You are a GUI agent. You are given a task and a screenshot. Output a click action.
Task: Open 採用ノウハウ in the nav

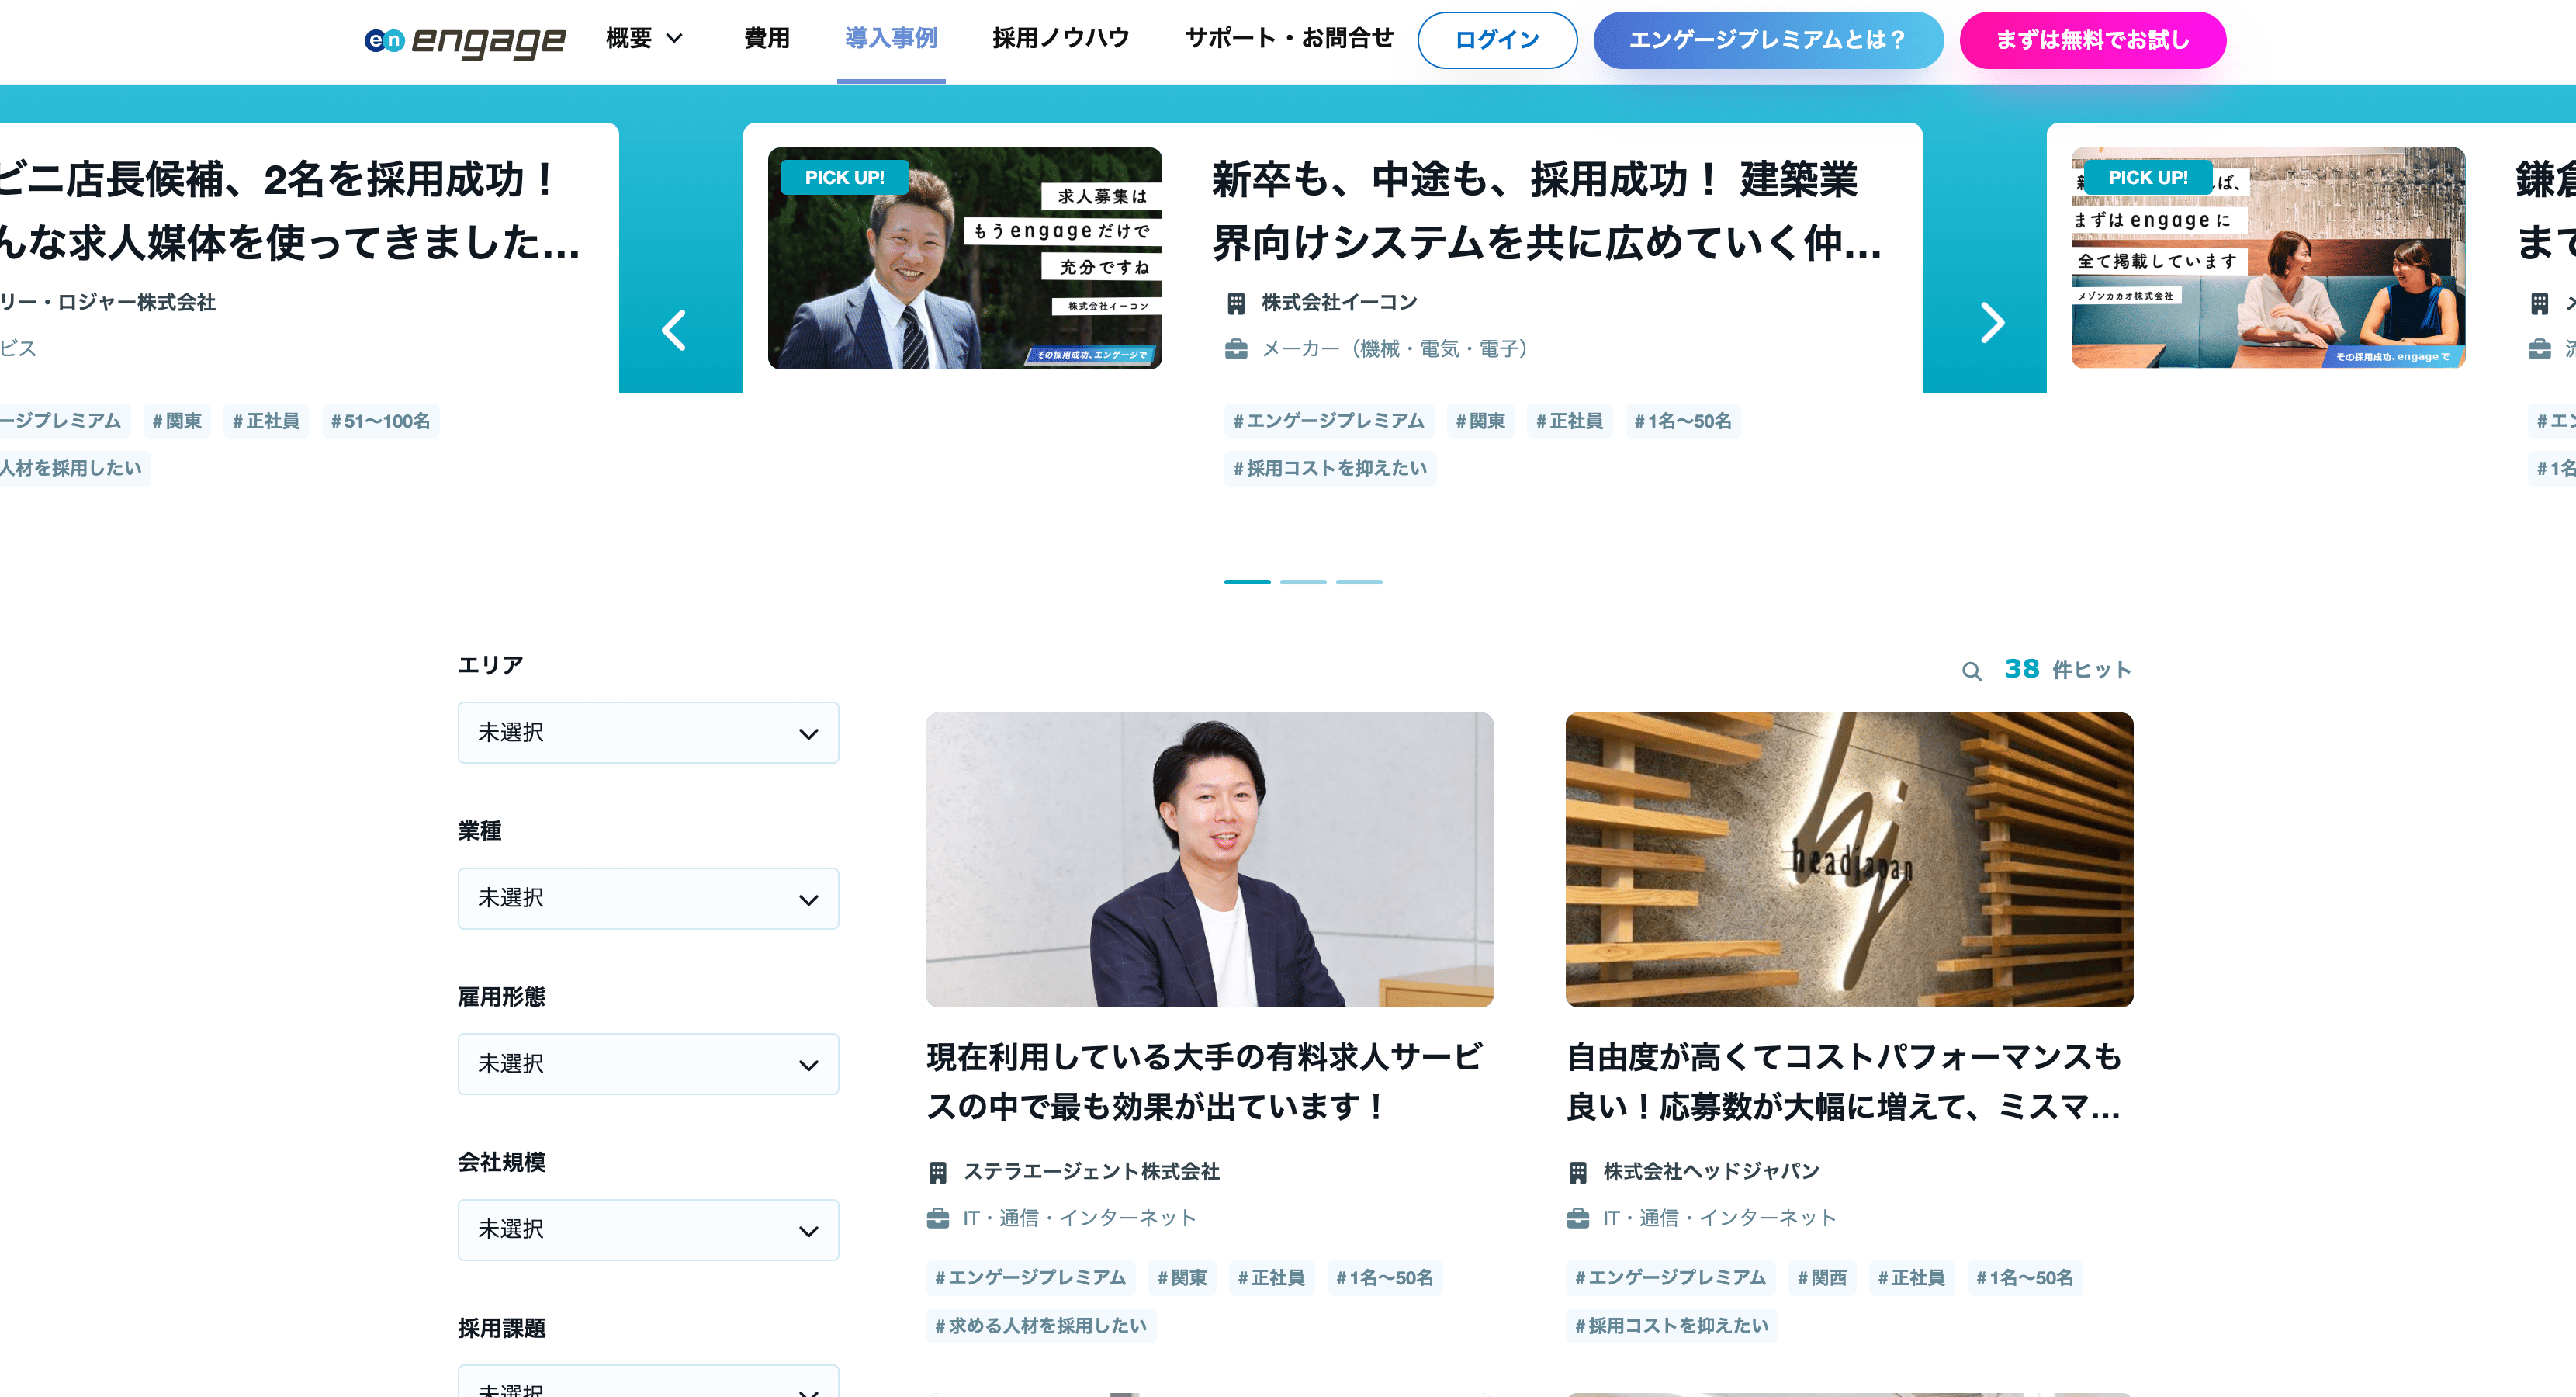tap(1061, 39)
